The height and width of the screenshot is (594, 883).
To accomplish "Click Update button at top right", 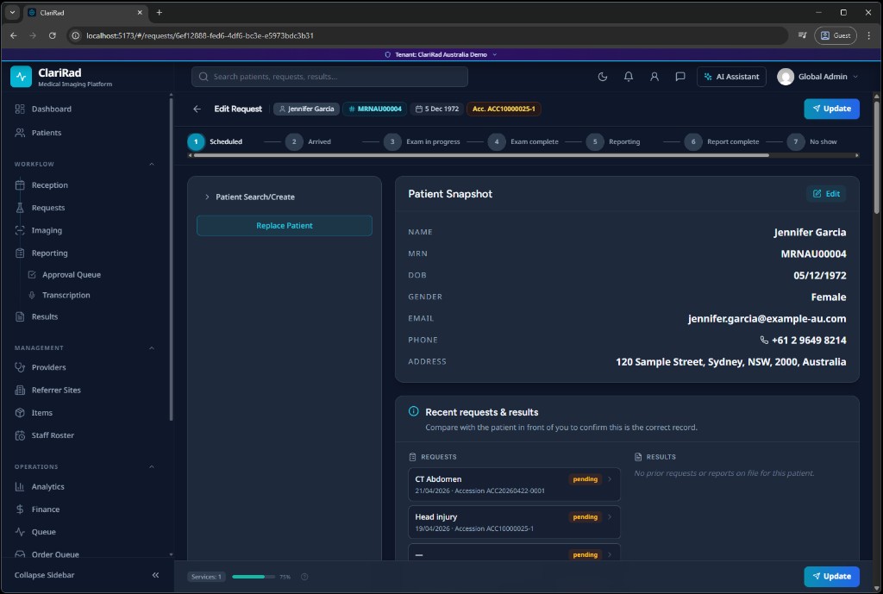I will click(832, 109).
